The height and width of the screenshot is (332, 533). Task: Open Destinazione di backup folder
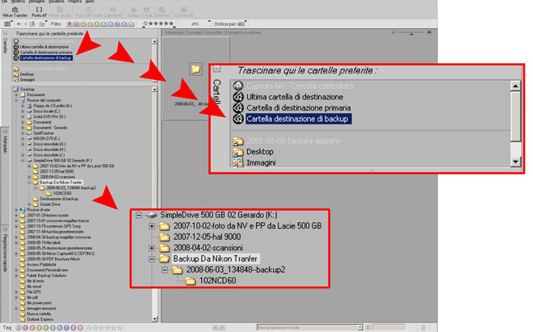click(x=59, y=199)
